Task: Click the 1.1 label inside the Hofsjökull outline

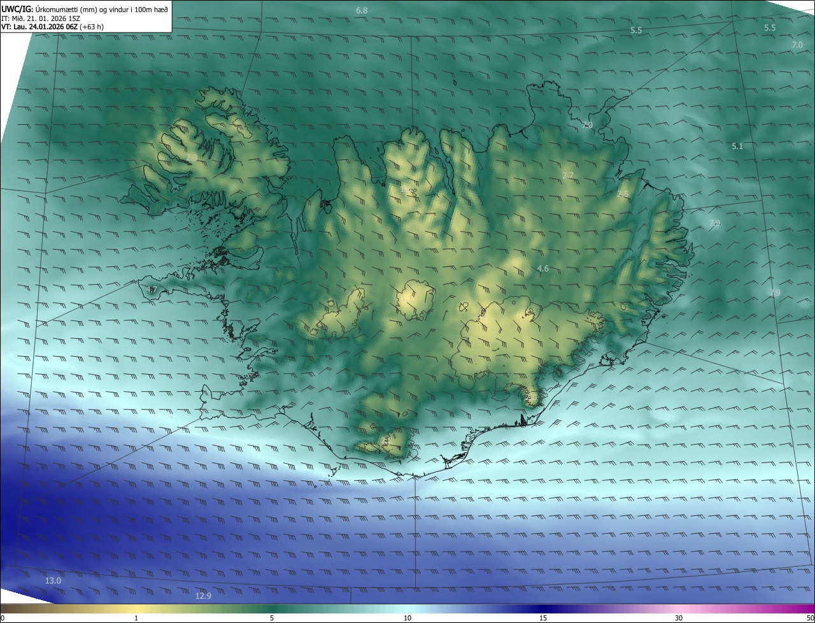Action: pos(408,298)
